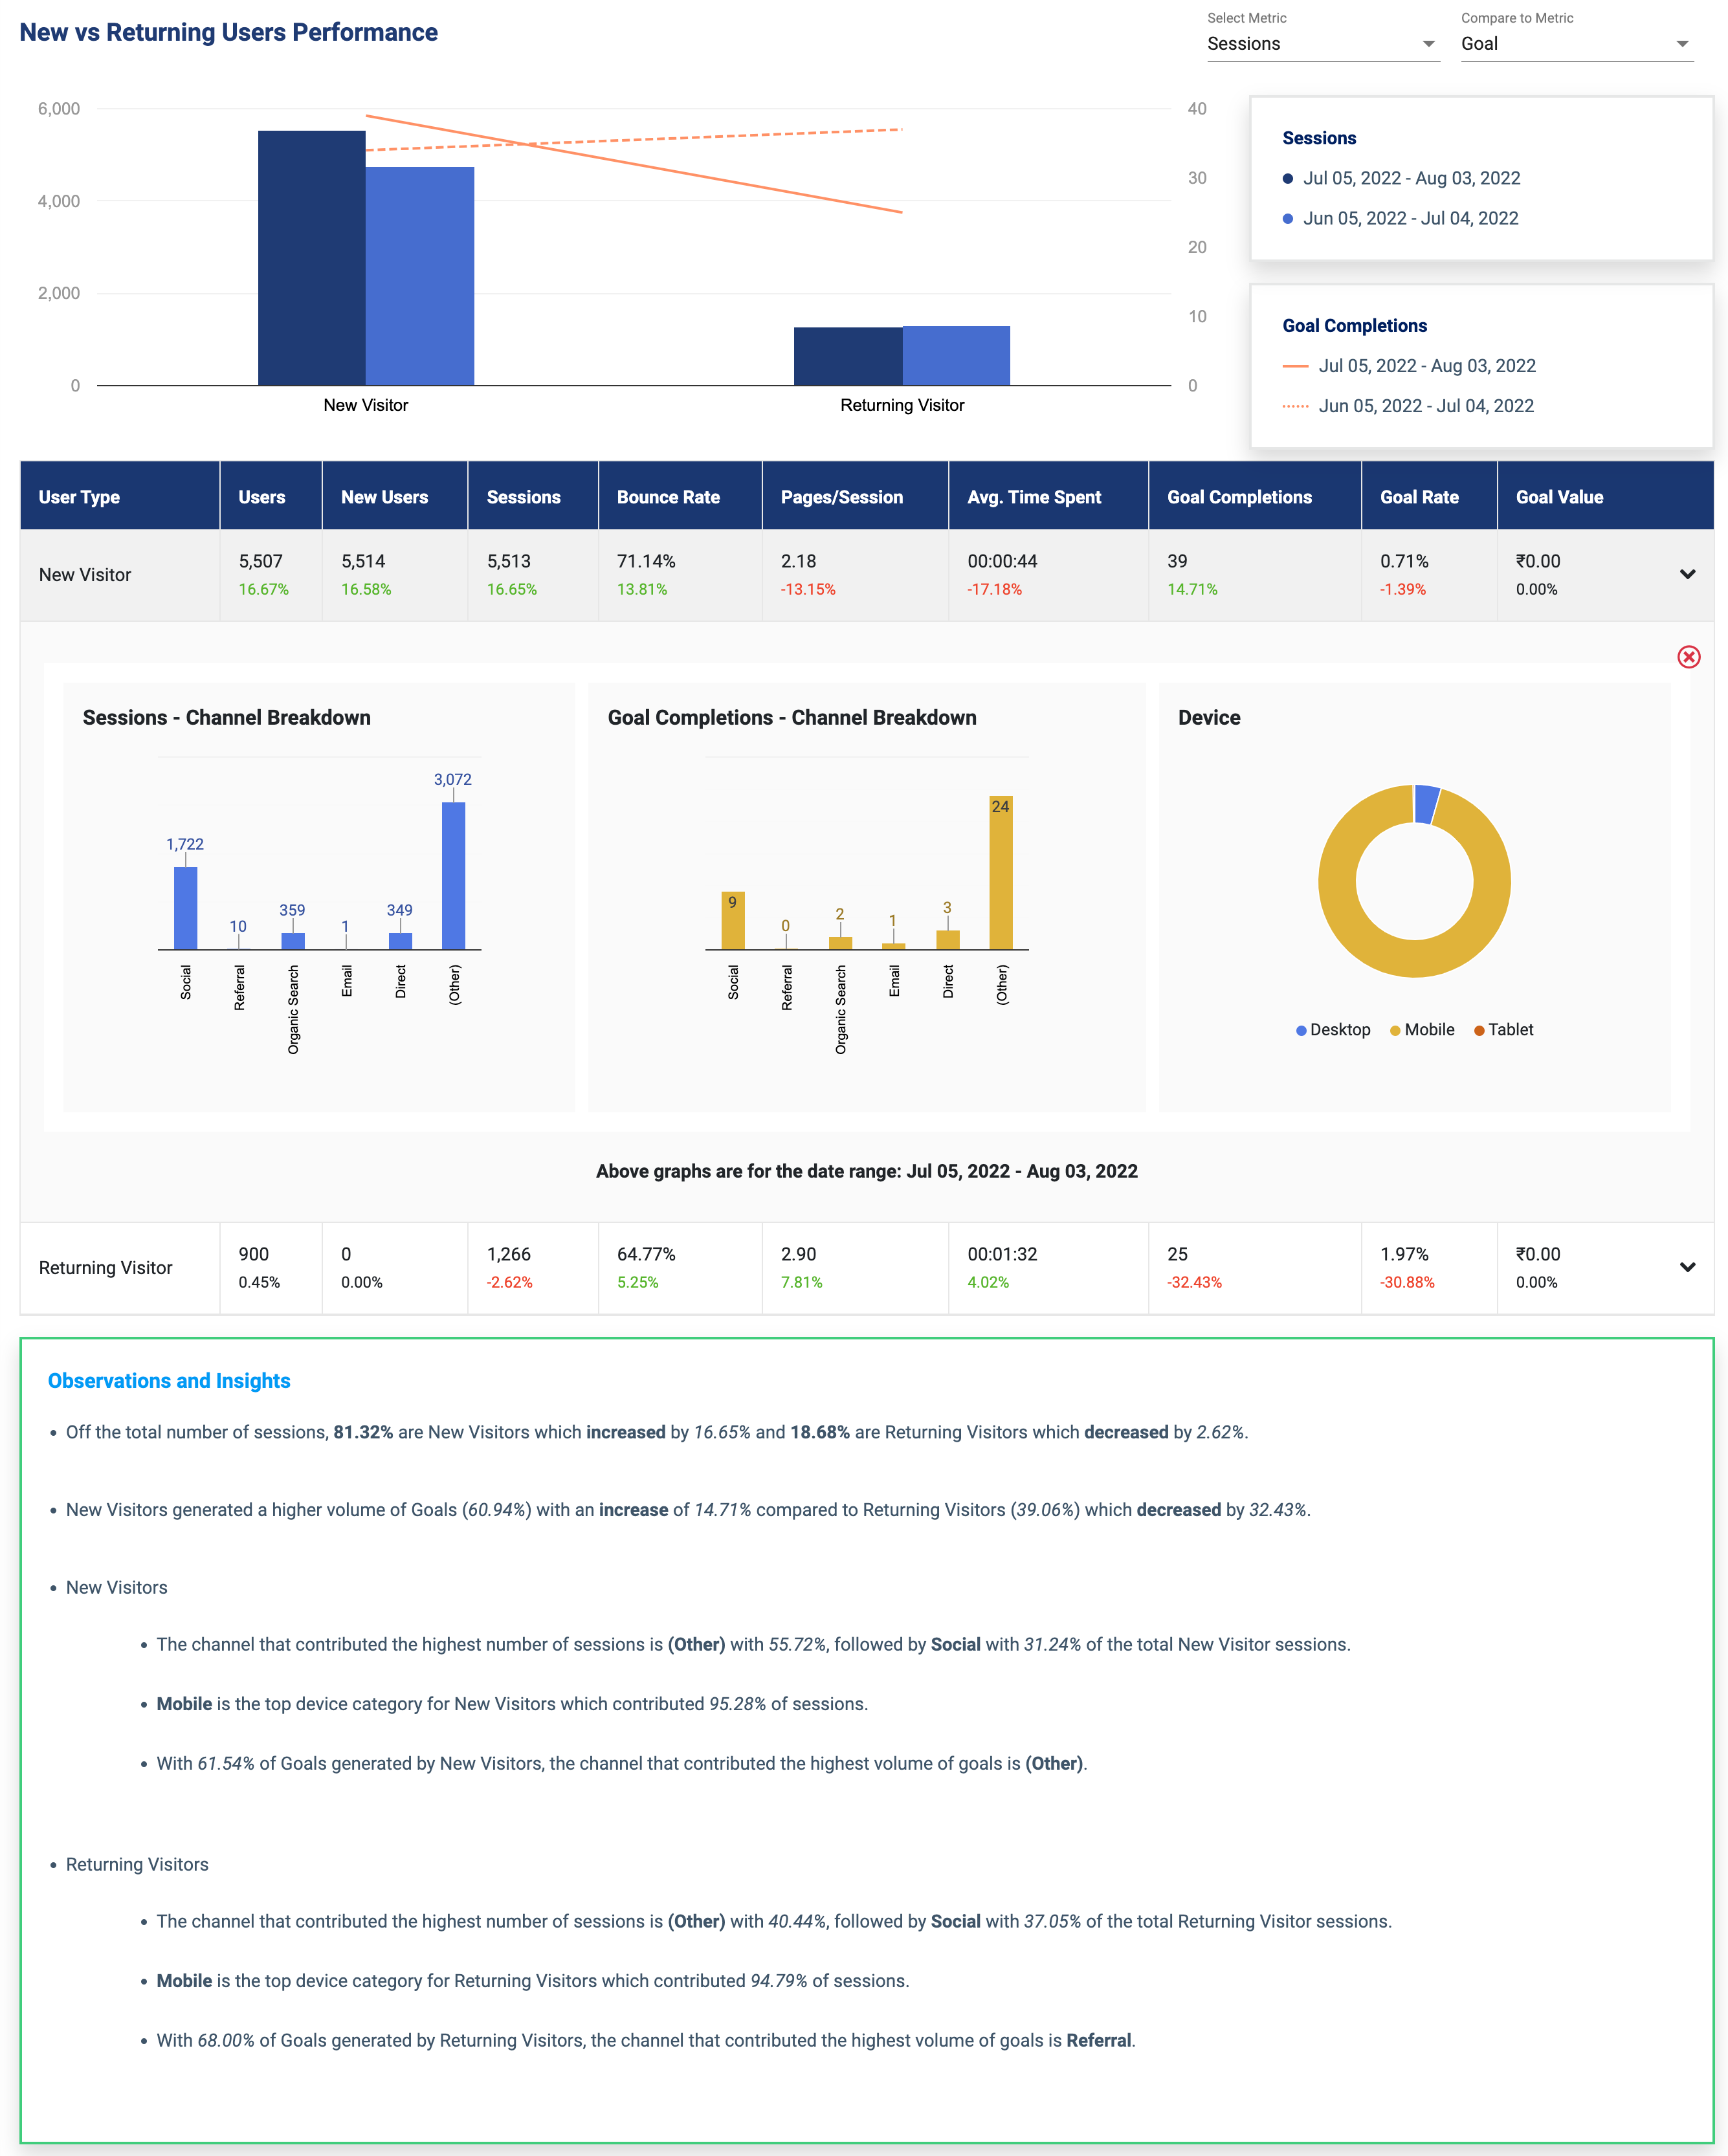
Task: Close the channel breakdown panel
Action: click(1690, 657)
